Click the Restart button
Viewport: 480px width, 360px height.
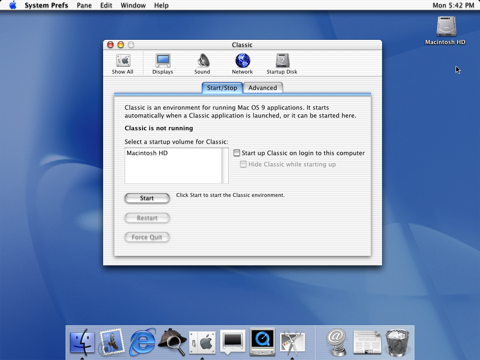(x=147, y=217)
